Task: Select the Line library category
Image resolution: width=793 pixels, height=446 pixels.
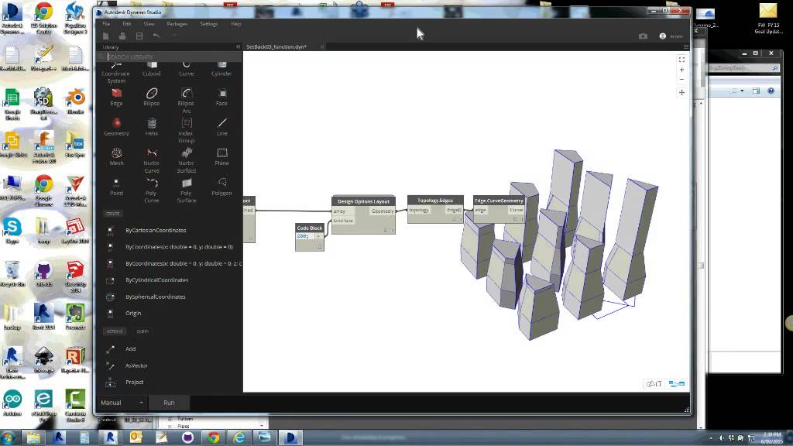Action: click(221, 126)
